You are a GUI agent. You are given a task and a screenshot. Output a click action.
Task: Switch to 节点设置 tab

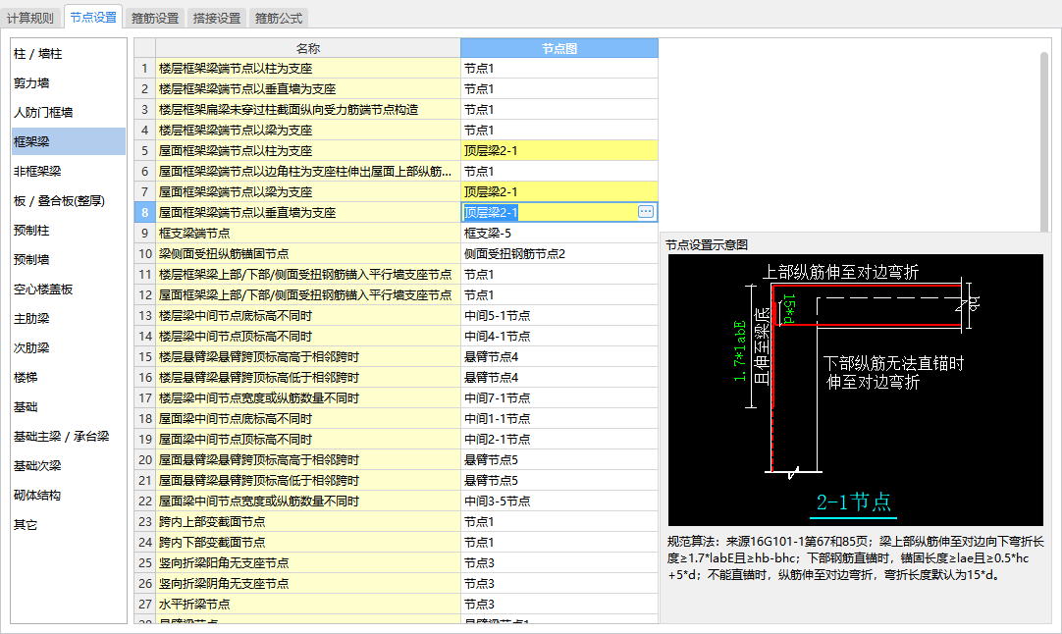93,17
